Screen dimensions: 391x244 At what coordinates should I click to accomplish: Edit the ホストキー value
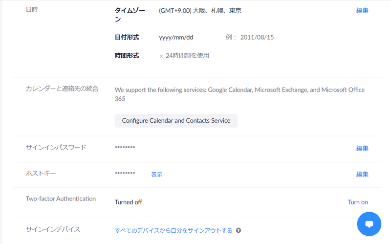click(x=362, y=174)
